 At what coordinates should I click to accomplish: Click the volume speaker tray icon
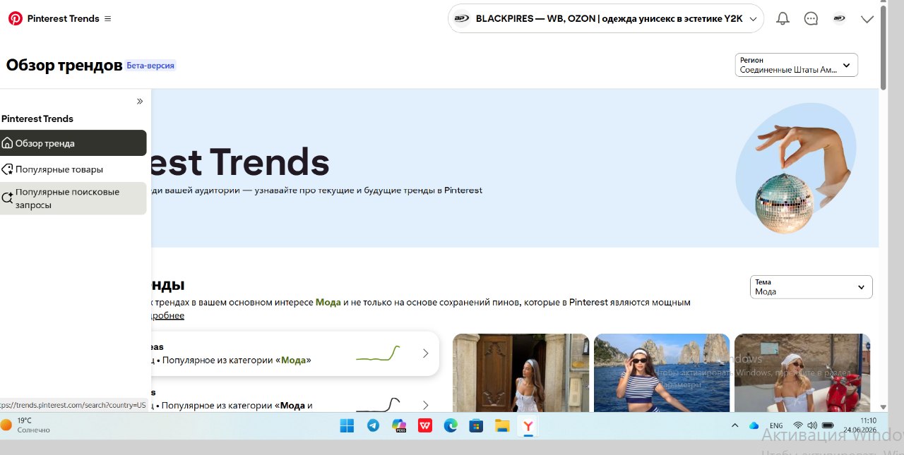tap(811, 425)
